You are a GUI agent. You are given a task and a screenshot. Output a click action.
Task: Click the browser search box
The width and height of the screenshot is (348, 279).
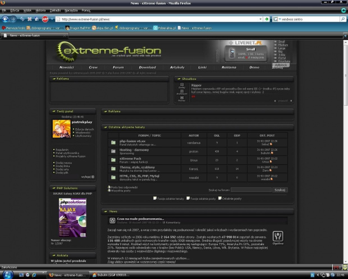[x=310, y=19]
